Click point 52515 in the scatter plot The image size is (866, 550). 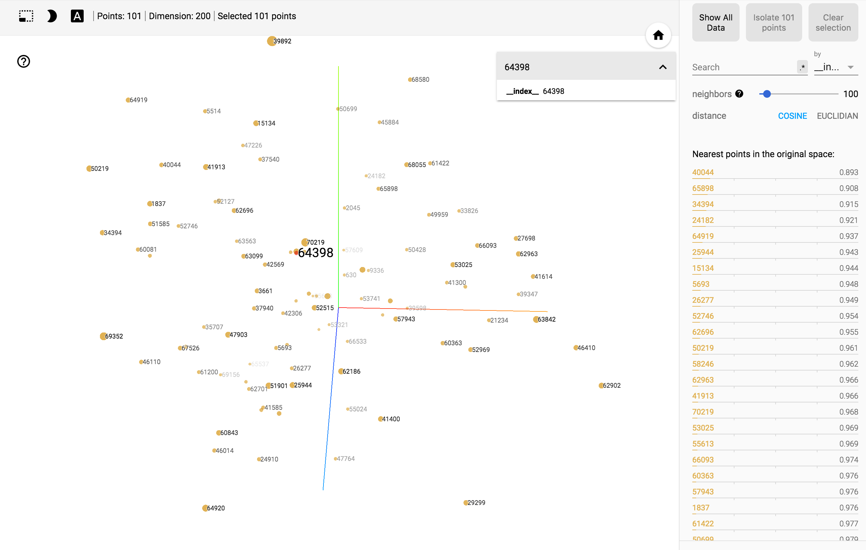[314, 308]
